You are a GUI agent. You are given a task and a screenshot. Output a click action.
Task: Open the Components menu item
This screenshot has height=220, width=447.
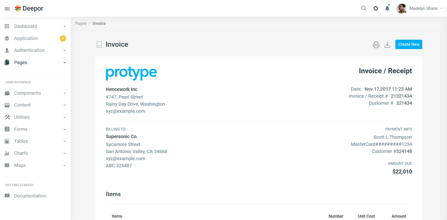click(35, 93)
